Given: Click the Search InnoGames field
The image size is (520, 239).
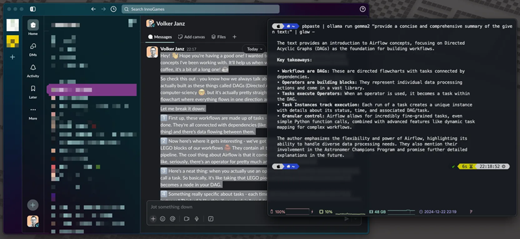Looking at the screenshot, I should tap(200, 9).
